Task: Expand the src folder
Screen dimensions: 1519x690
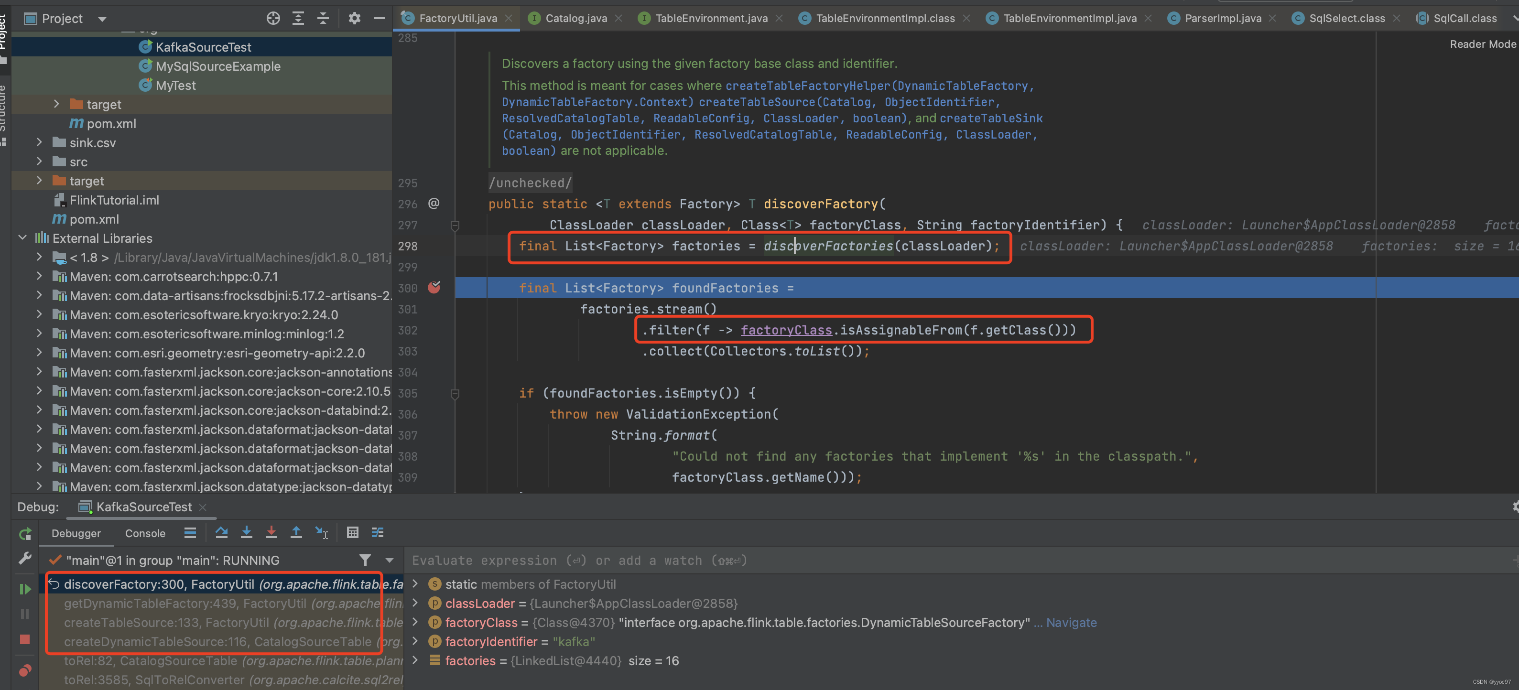Action: pyautogui.click(x=40, y=161)
